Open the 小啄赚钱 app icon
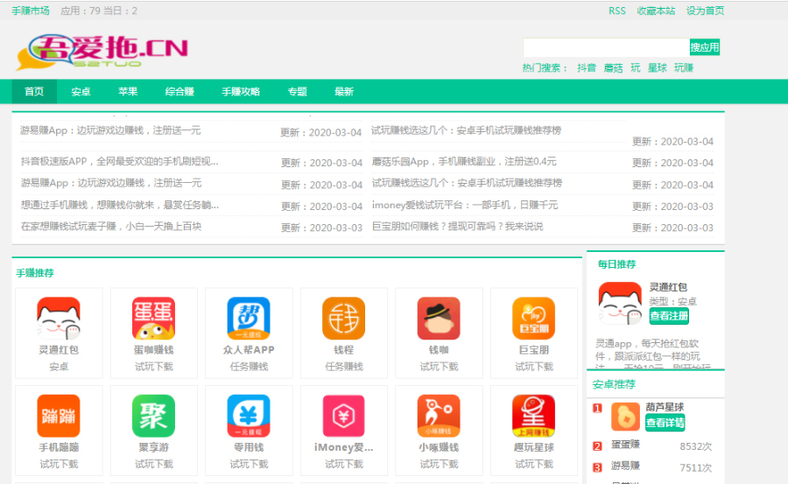This screenshot has height=484, width=788. [439, 416]
